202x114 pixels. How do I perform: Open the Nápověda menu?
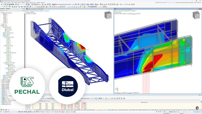tap(43, 2)
